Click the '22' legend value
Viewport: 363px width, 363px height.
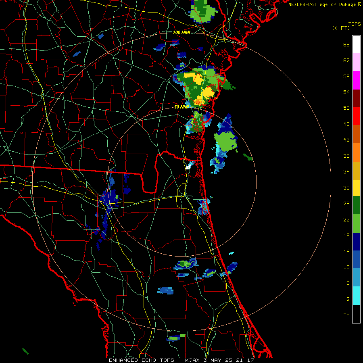pos(346,219)
